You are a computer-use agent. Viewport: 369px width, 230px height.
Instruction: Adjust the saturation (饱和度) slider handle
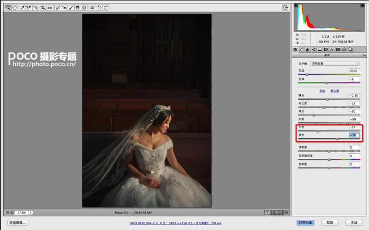(329, 168)
